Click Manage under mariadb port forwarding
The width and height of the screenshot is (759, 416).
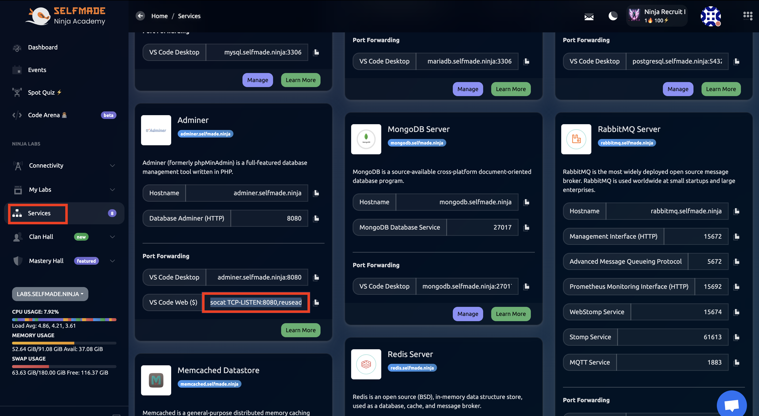coord(468,89)
